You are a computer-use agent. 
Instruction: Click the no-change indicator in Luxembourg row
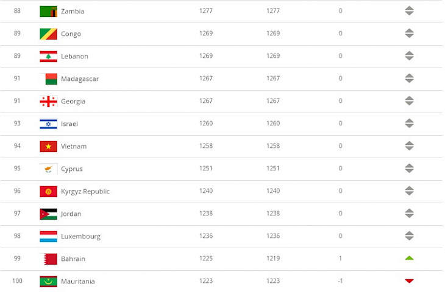click(409, 236)
